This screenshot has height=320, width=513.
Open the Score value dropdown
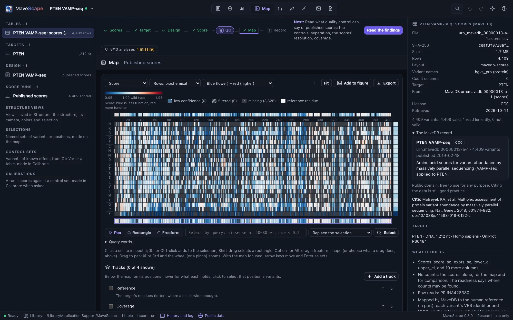126,83
